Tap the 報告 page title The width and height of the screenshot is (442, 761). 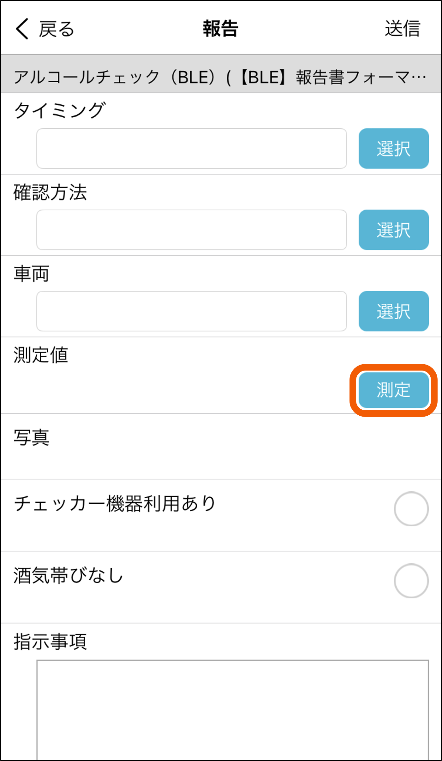pos(220,29)
